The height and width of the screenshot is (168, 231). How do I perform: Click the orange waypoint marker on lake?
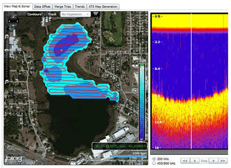click(61, 51)
